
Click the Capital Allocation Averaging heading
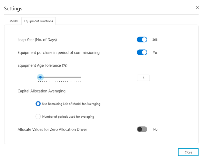pyautogui.click(x=41, y=91)
